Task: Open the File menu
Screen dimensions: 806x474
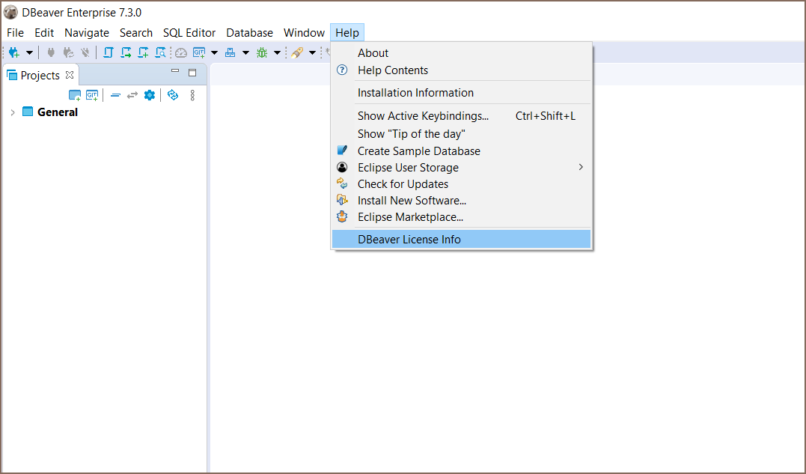Action: 15,33
